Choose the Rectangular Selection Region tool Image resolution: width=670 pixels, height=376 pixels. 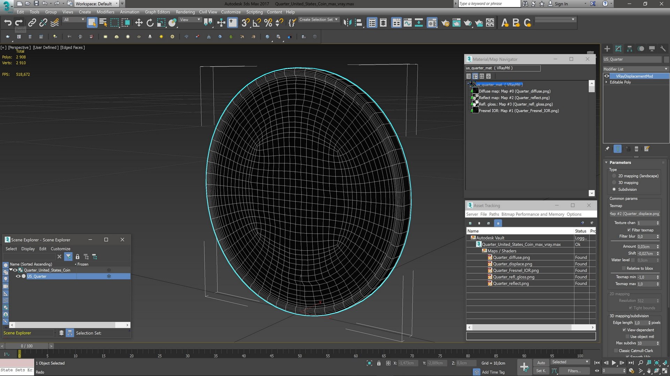coord(114,23)
